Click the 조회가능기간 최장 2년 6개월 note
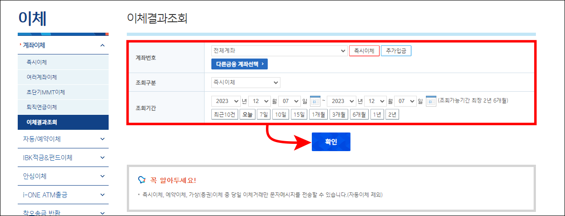 (473, 100)
